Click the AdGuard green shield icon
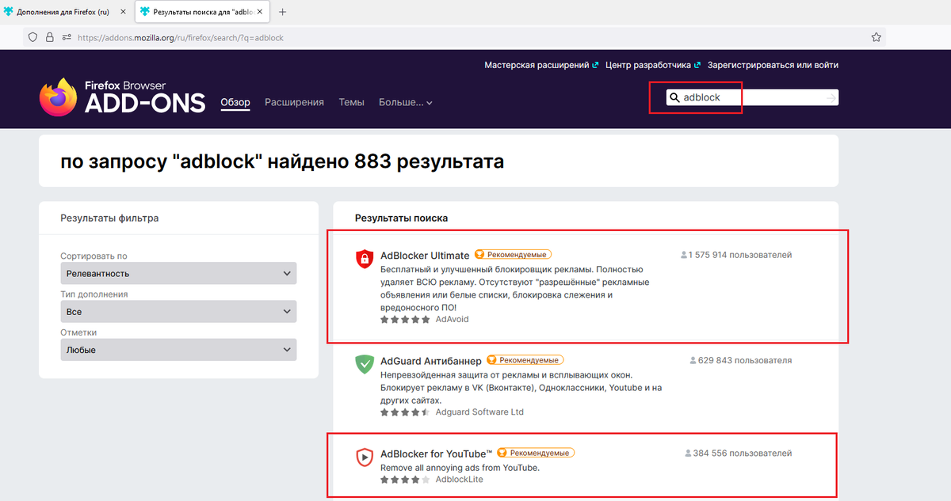 (x=364, y=364)
